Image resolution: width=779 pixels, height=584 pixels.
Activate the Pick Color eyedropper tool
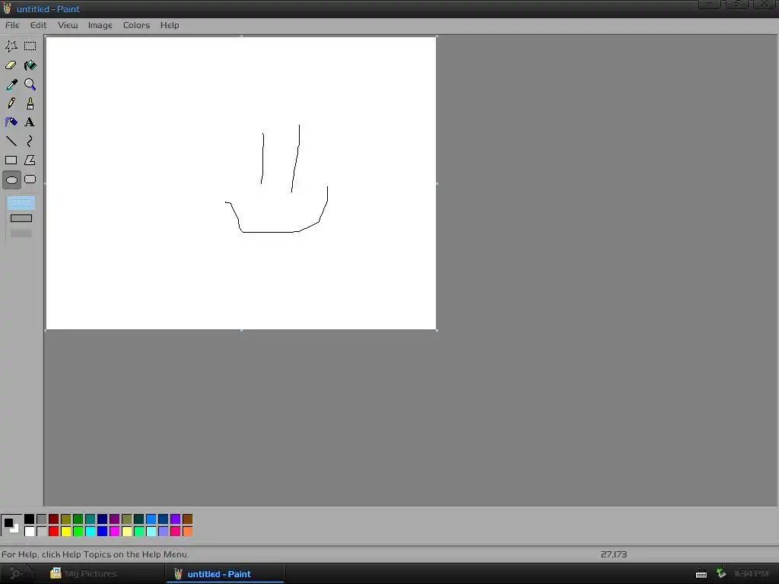point(11,84)
